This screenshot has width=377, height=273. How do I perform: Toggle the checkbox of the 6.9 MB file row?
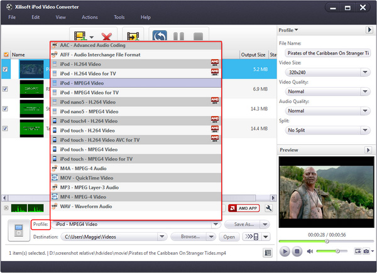coord(5,89)
